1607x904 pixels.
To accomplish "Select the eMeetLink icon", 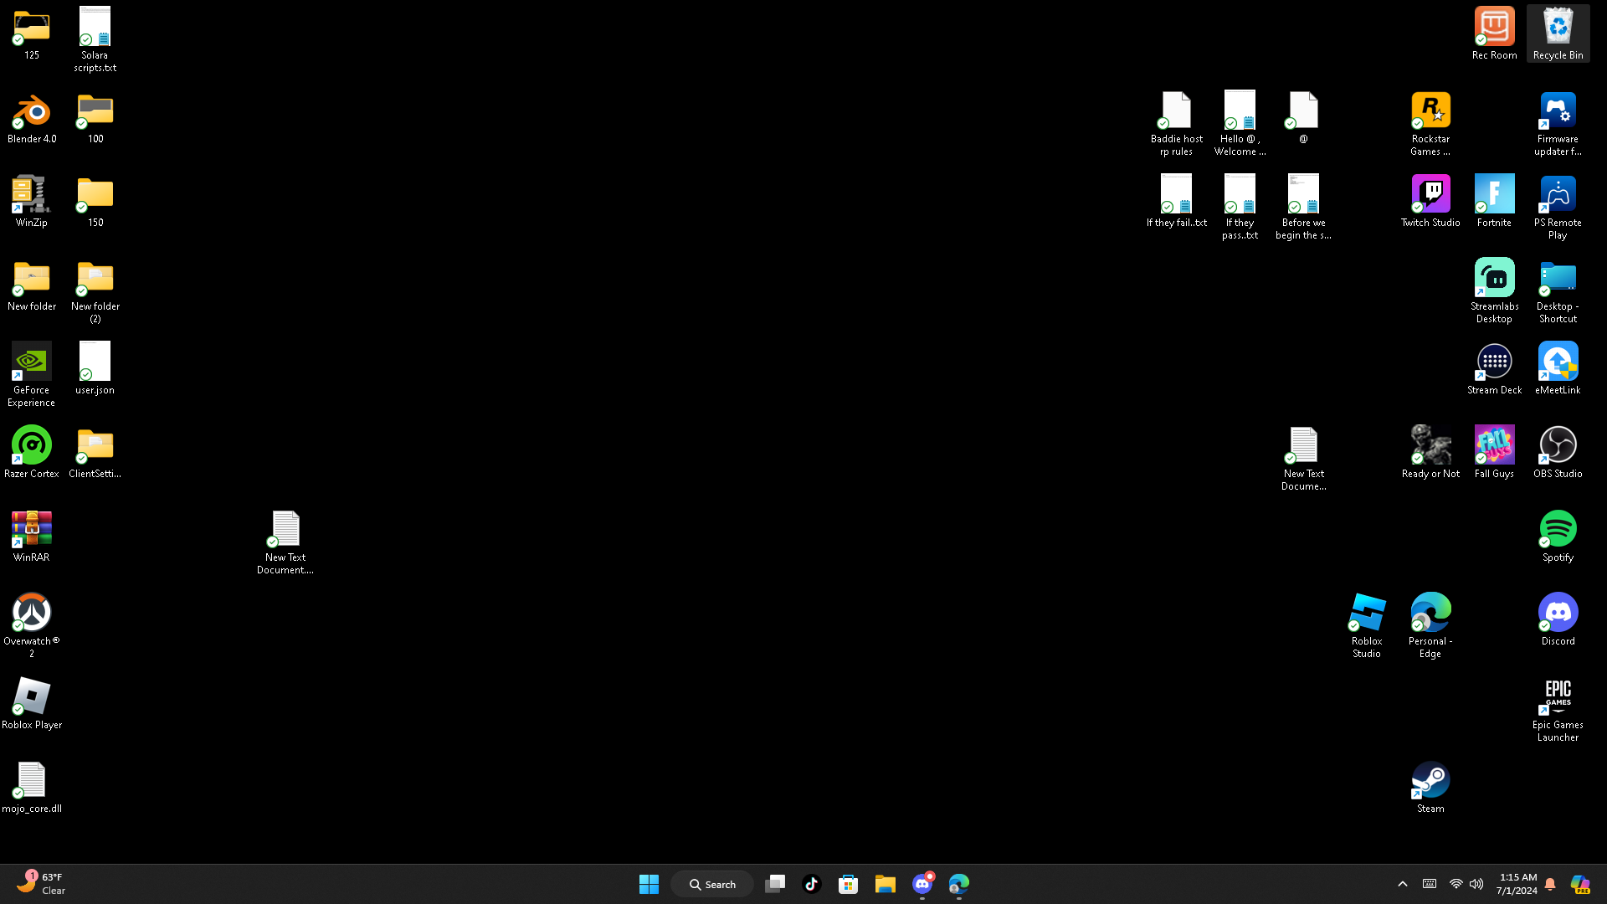I will pos(1558,370).
